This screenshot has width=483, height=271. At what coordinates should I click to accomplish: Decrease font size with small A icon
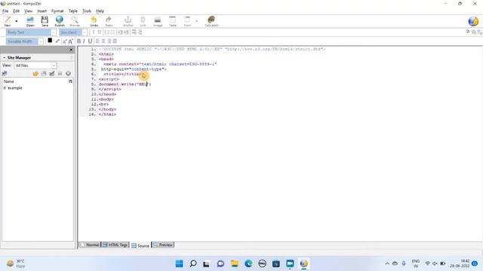pyautogui.click(x=65, y=41)
